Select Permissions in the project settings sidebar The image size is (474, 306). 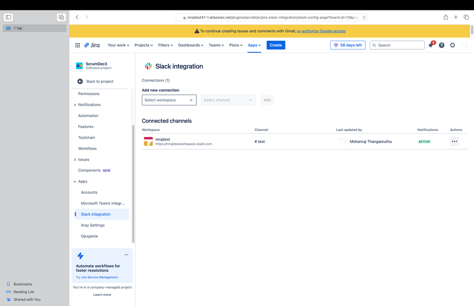pos(89,94)
